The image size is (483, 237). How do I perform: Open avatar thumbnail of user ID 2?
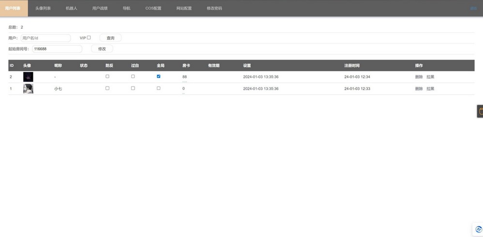[28, 77]
